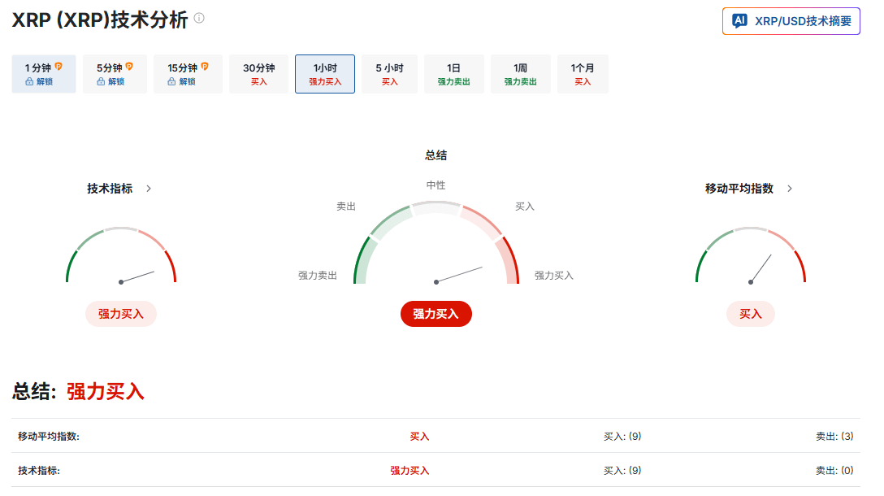Screen dimensions: 884x496
Task: Click 买入 signal in 移动平均指数 row
Action: pos(419,436)
